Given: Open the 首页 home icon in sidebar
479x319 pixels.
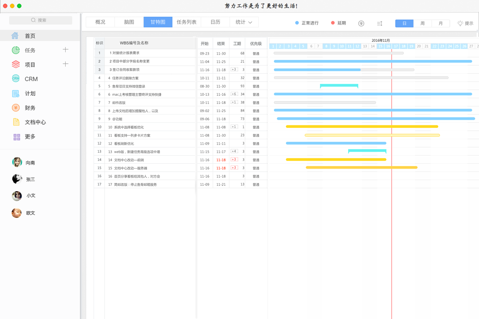Looking at the screenshot, I should pyautogui.click(x=15, y=36).
